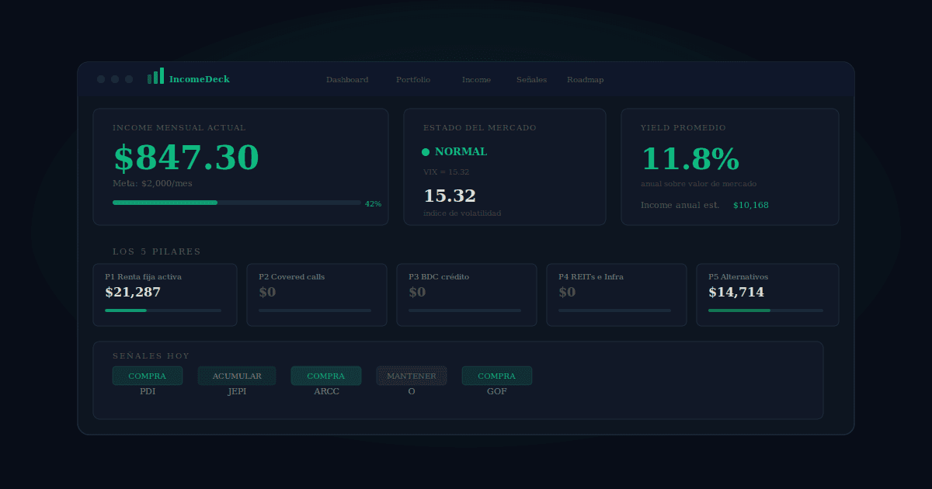The height and width of the screenshot is (489, 932).
Task: Click the YIELD PROMEDIO heading
Action: pyautogui.click(x=683, y=127)
